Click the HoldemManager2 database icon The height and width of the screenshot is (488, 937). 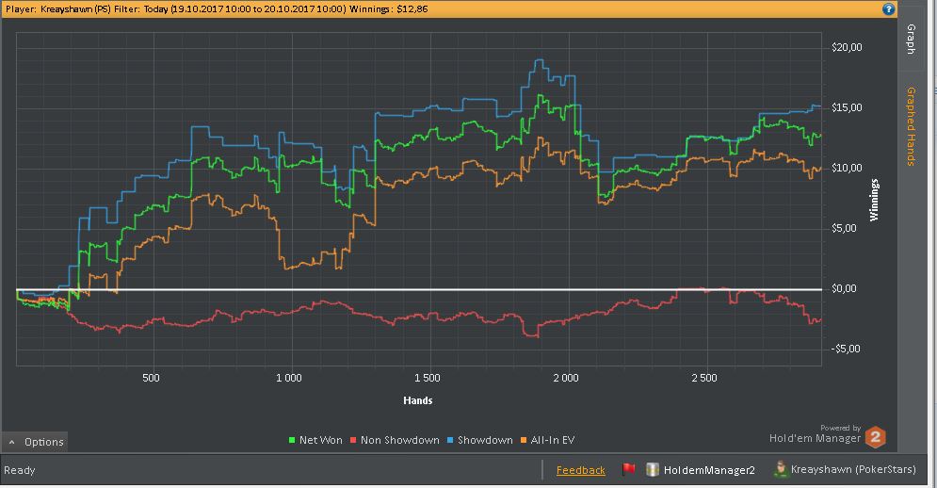(652, 469)
